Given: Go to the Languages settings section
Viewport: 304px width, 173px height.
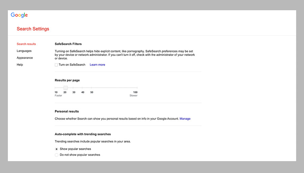Looking at the screenshot, I should pyautogui.click(x=24, y=51).
